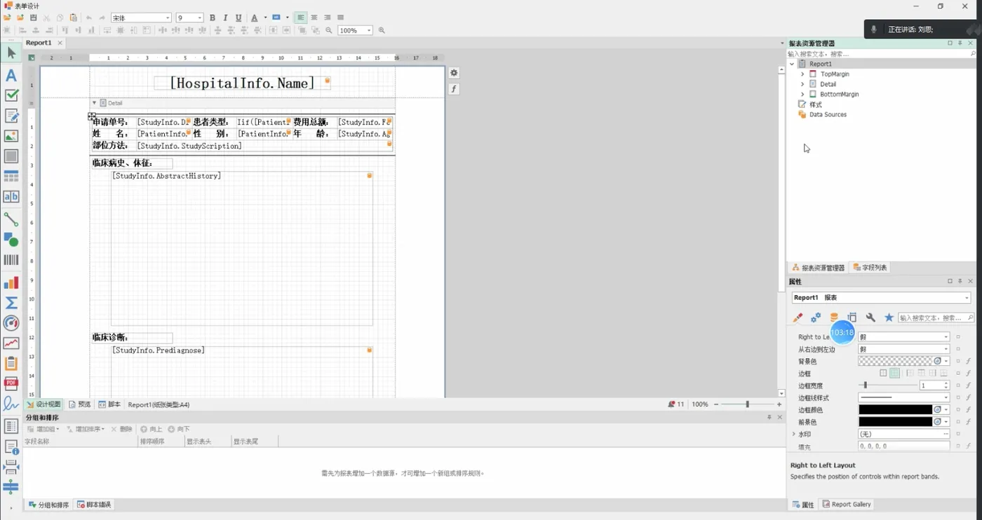Select the Chart control tool

11,282
